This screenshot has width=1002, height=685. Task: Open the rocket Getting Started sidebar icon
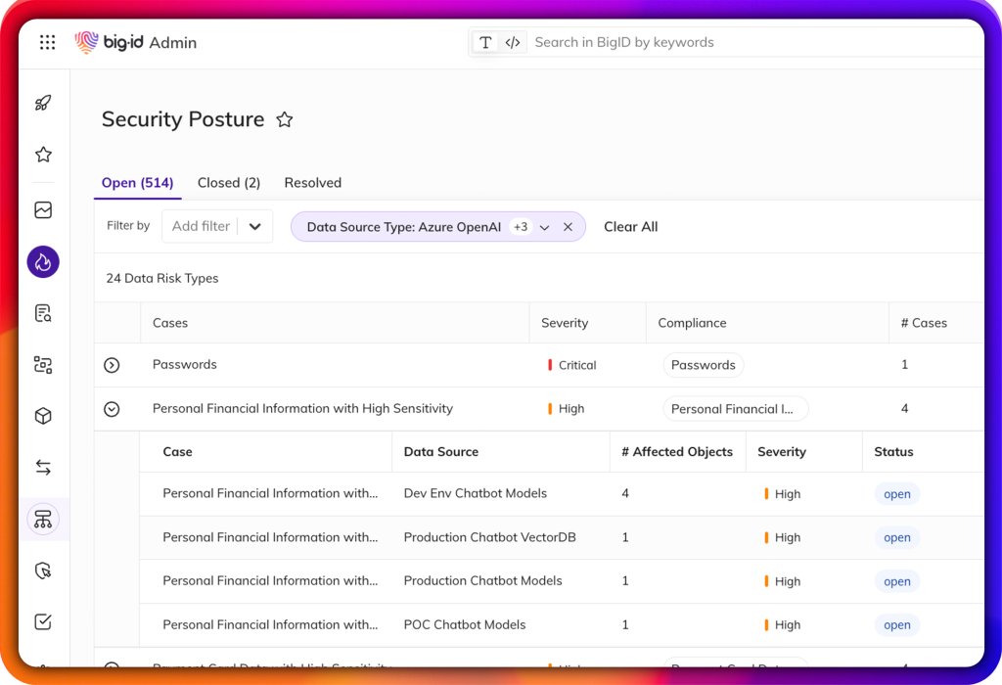pos(42,102)
